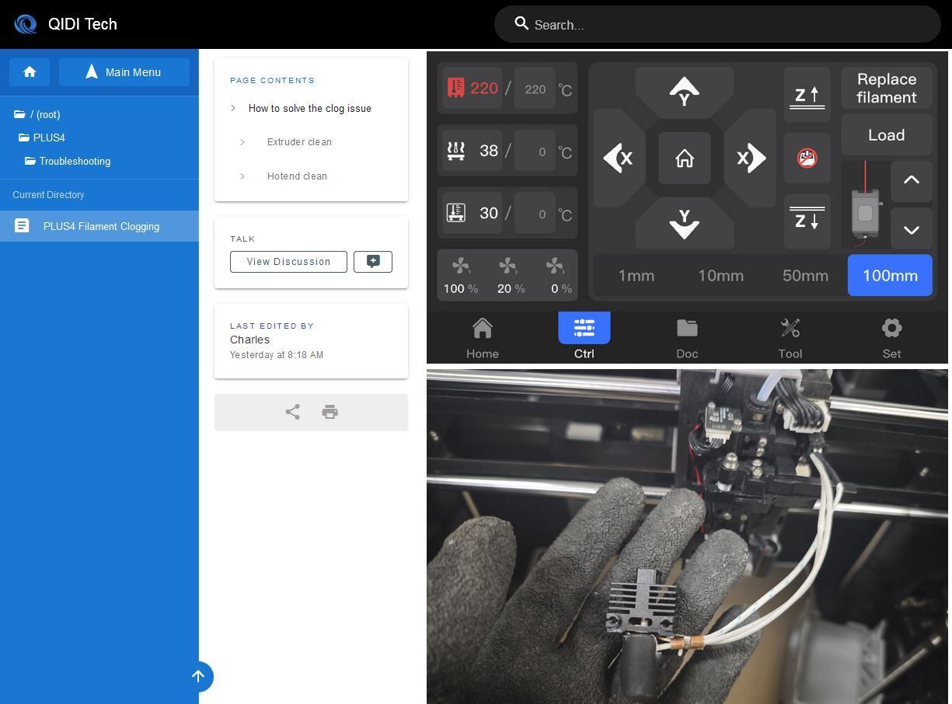
Task: Switch to the Doc tab
Action: click(x=687, y=338)
